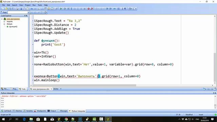
Task: Expand the Globals tree node
Action: tap(4, 24)
